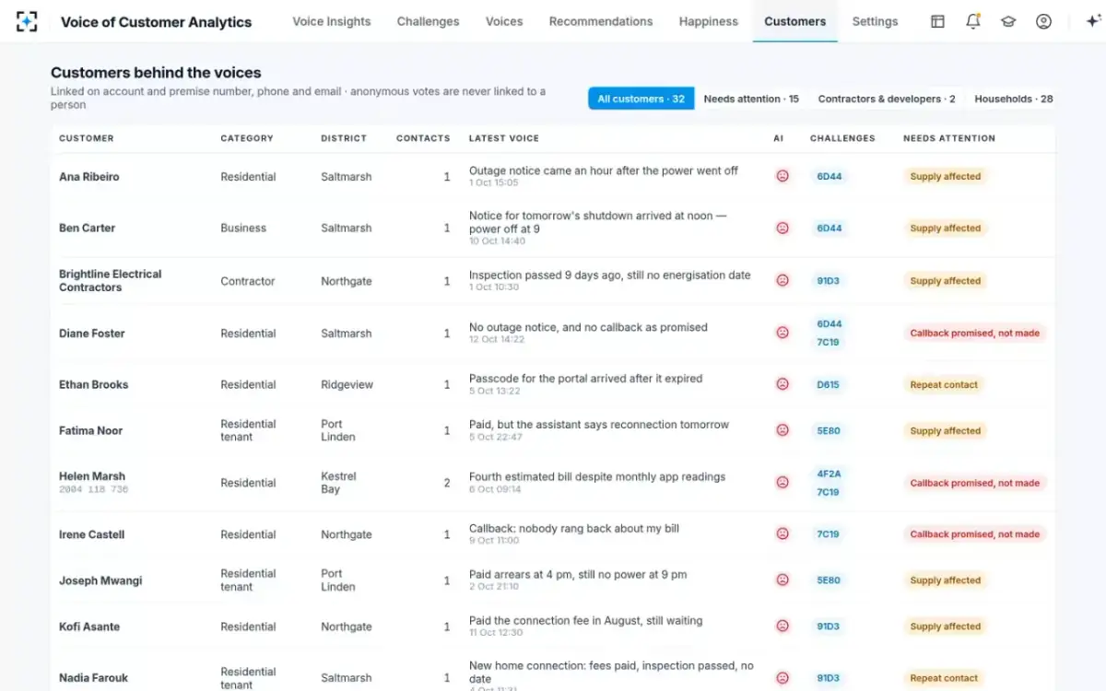Click Supply affected badge for Ana Ribeiro
The height and width of the screenshot is (691, 1106).
pyautogui.click(x=945, y=176)
